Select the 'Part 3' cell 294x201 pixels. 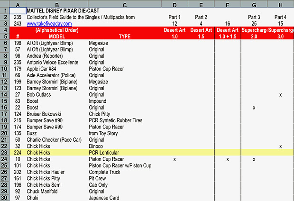click(254, 17)
